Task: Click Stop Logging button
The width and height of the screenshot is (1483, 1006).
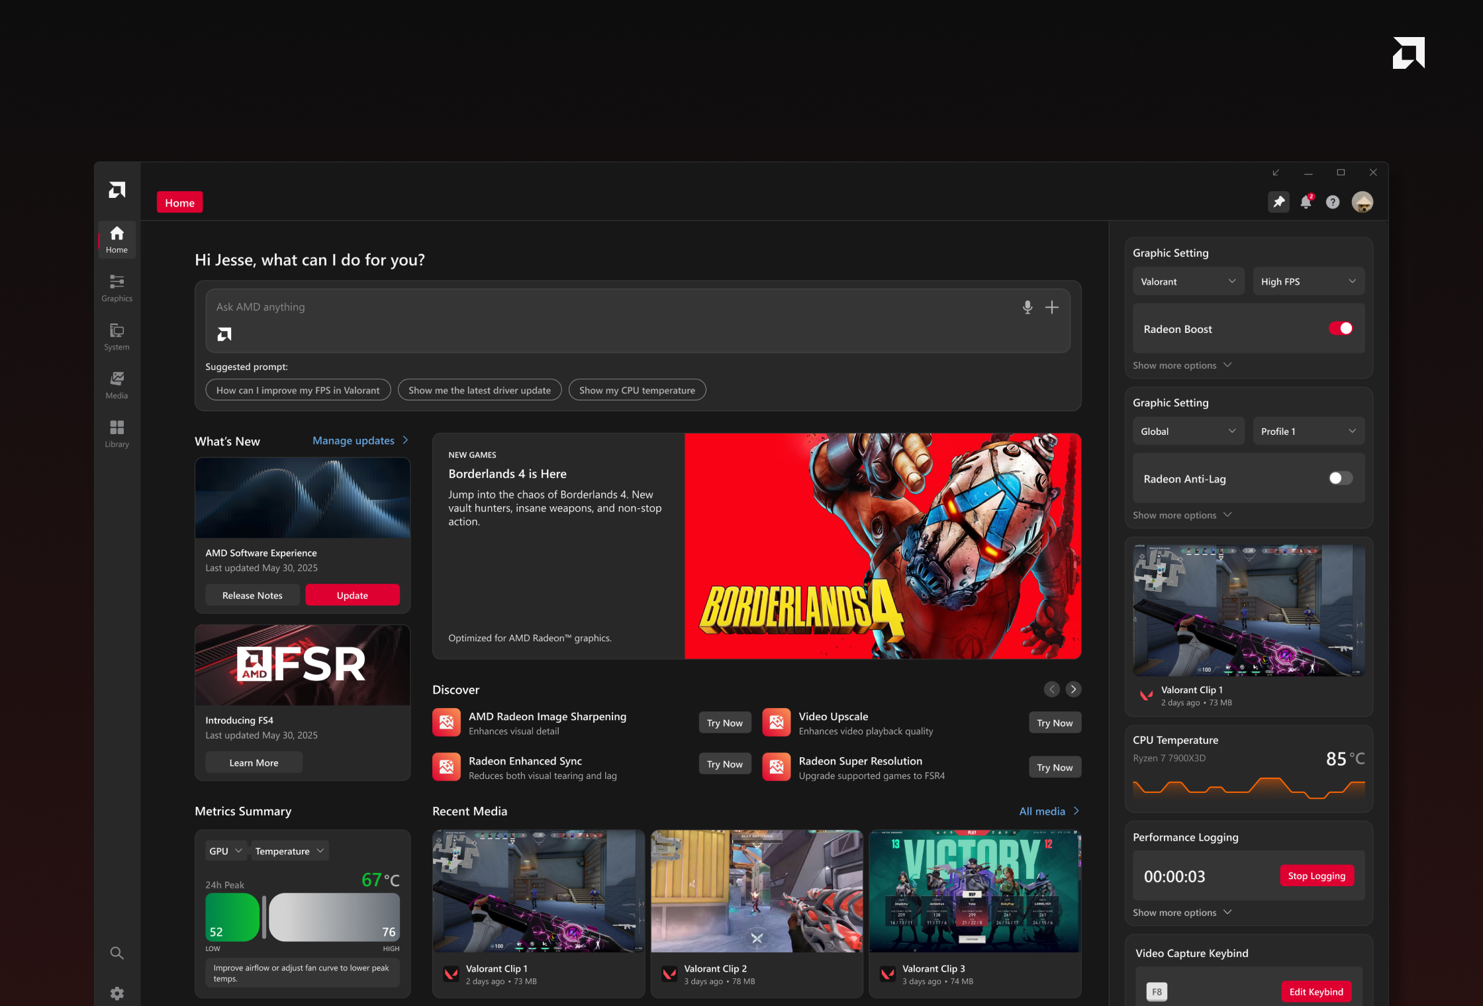Action: [1316, 876]
